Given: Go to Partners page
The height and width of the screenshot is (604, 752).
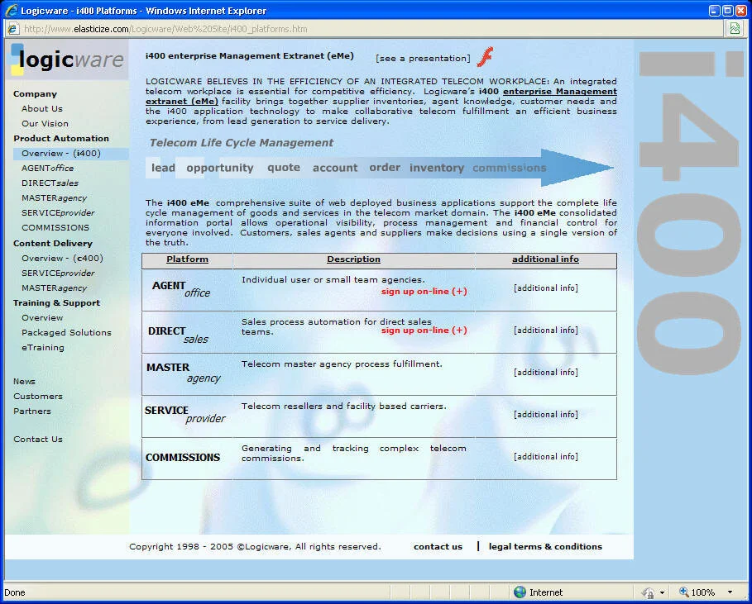Looking at the screenshot, I should point(32,411).
